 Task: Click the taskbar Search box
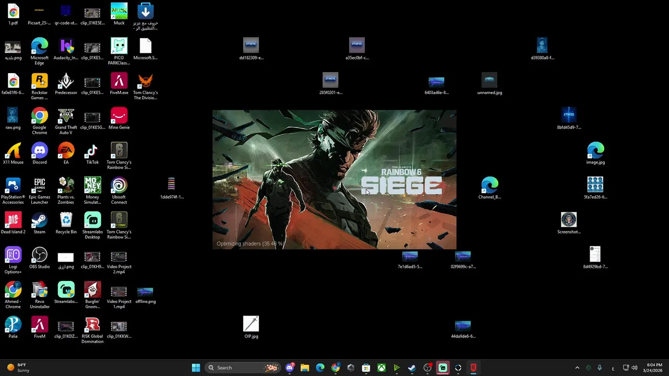click(244, 368)
